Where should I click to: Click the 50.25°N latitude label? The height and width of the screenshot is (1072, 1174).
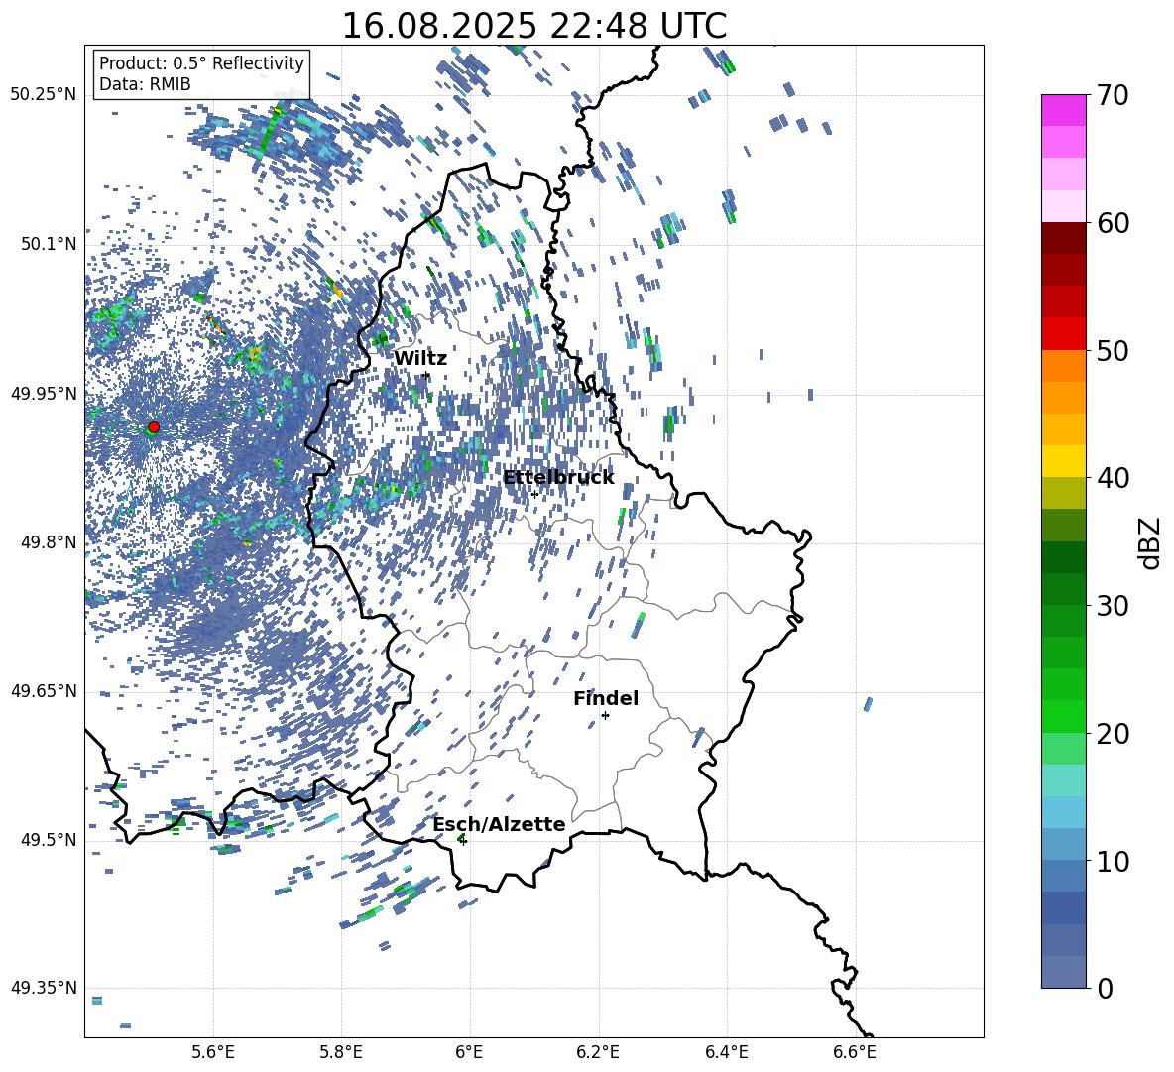(x=44, y=95)
